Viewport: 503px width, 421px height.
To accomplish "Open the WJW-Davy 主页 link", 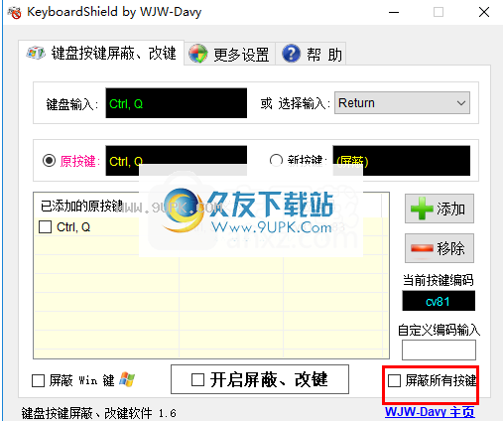I will (x=430, y=412).
